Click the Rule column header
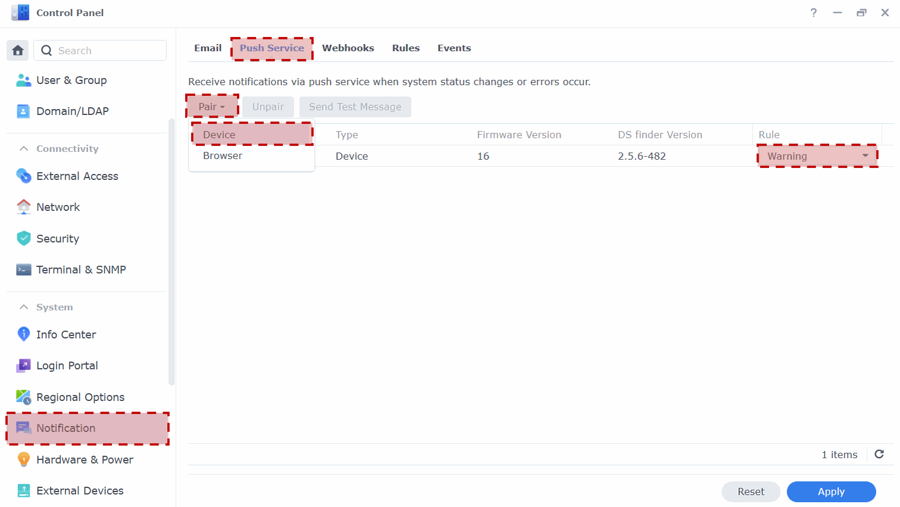The width and height of the screenshot is (900, 507). tap(769, 135)
